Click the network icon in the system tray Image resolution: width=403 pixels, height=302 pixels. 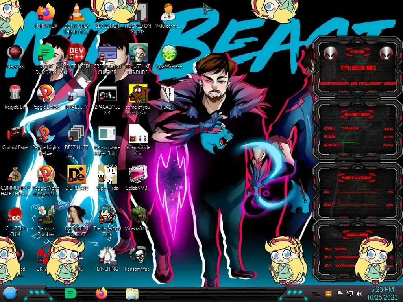349,293
